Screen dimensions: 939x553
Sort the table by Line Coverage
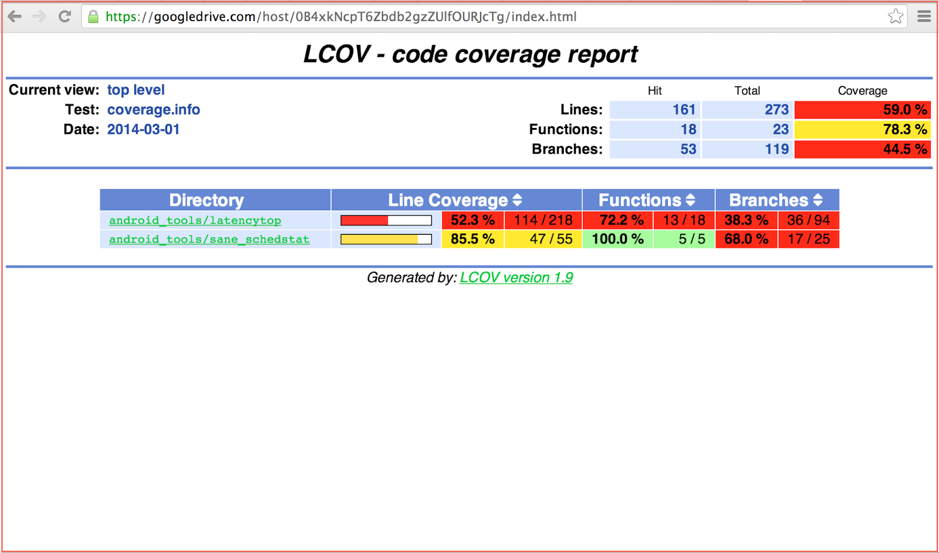pos(517,200)
